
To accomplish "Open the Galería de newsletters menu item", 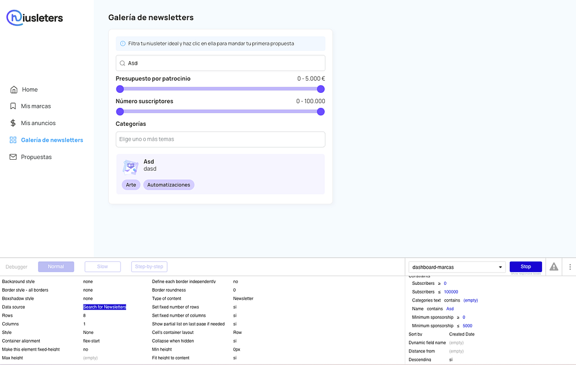I will (52, 140).
